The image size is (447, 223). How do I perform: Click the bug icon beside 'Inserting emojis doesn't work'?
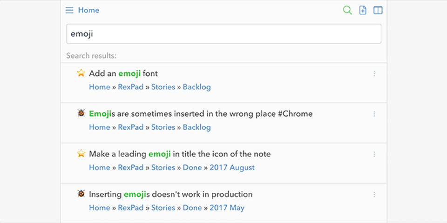coord(81,193)
